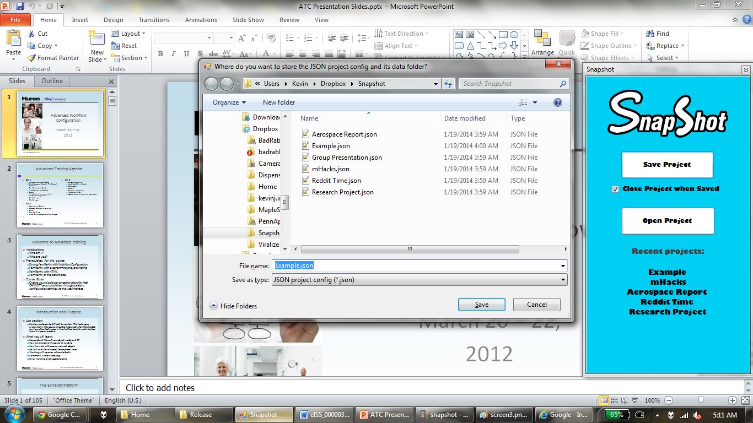Viewport: 753px width, 423px height.
Task: Open Google Chrome from the taskbar
Action: pyautogui.click(x=59, y=415)
